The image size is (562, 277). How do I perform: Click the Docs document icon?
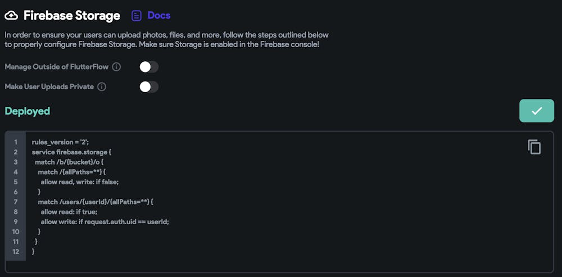pyautogui.click(x=137, y=16)
